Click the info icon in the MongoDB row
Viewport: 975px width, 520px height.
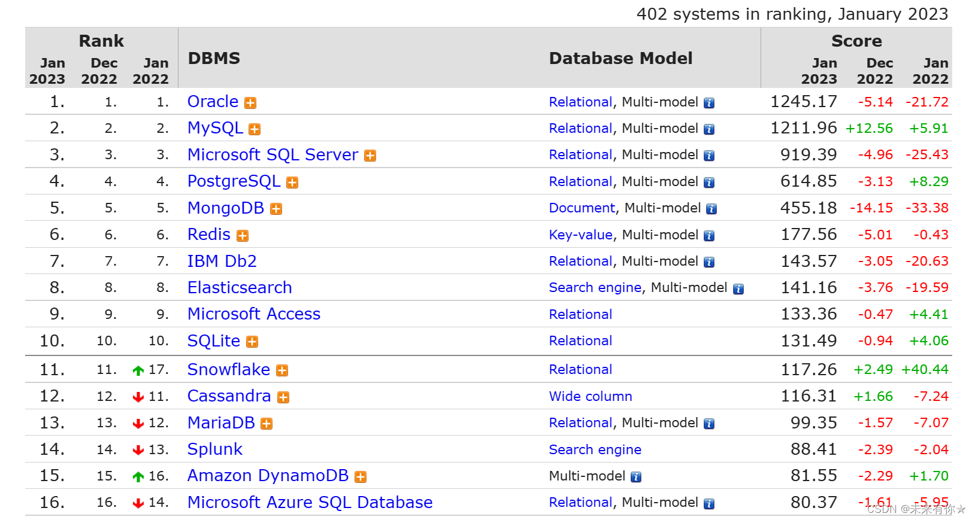click(x=711, y=209)
